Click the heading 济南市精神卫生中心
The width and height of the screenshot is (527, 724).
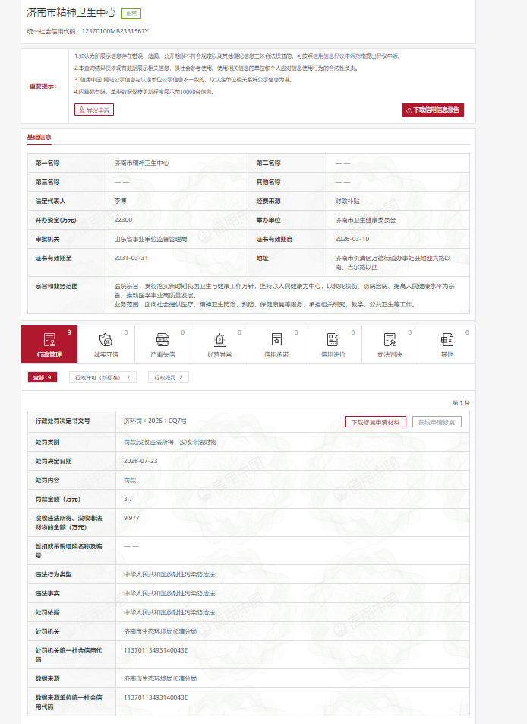[x=71, y=13]
